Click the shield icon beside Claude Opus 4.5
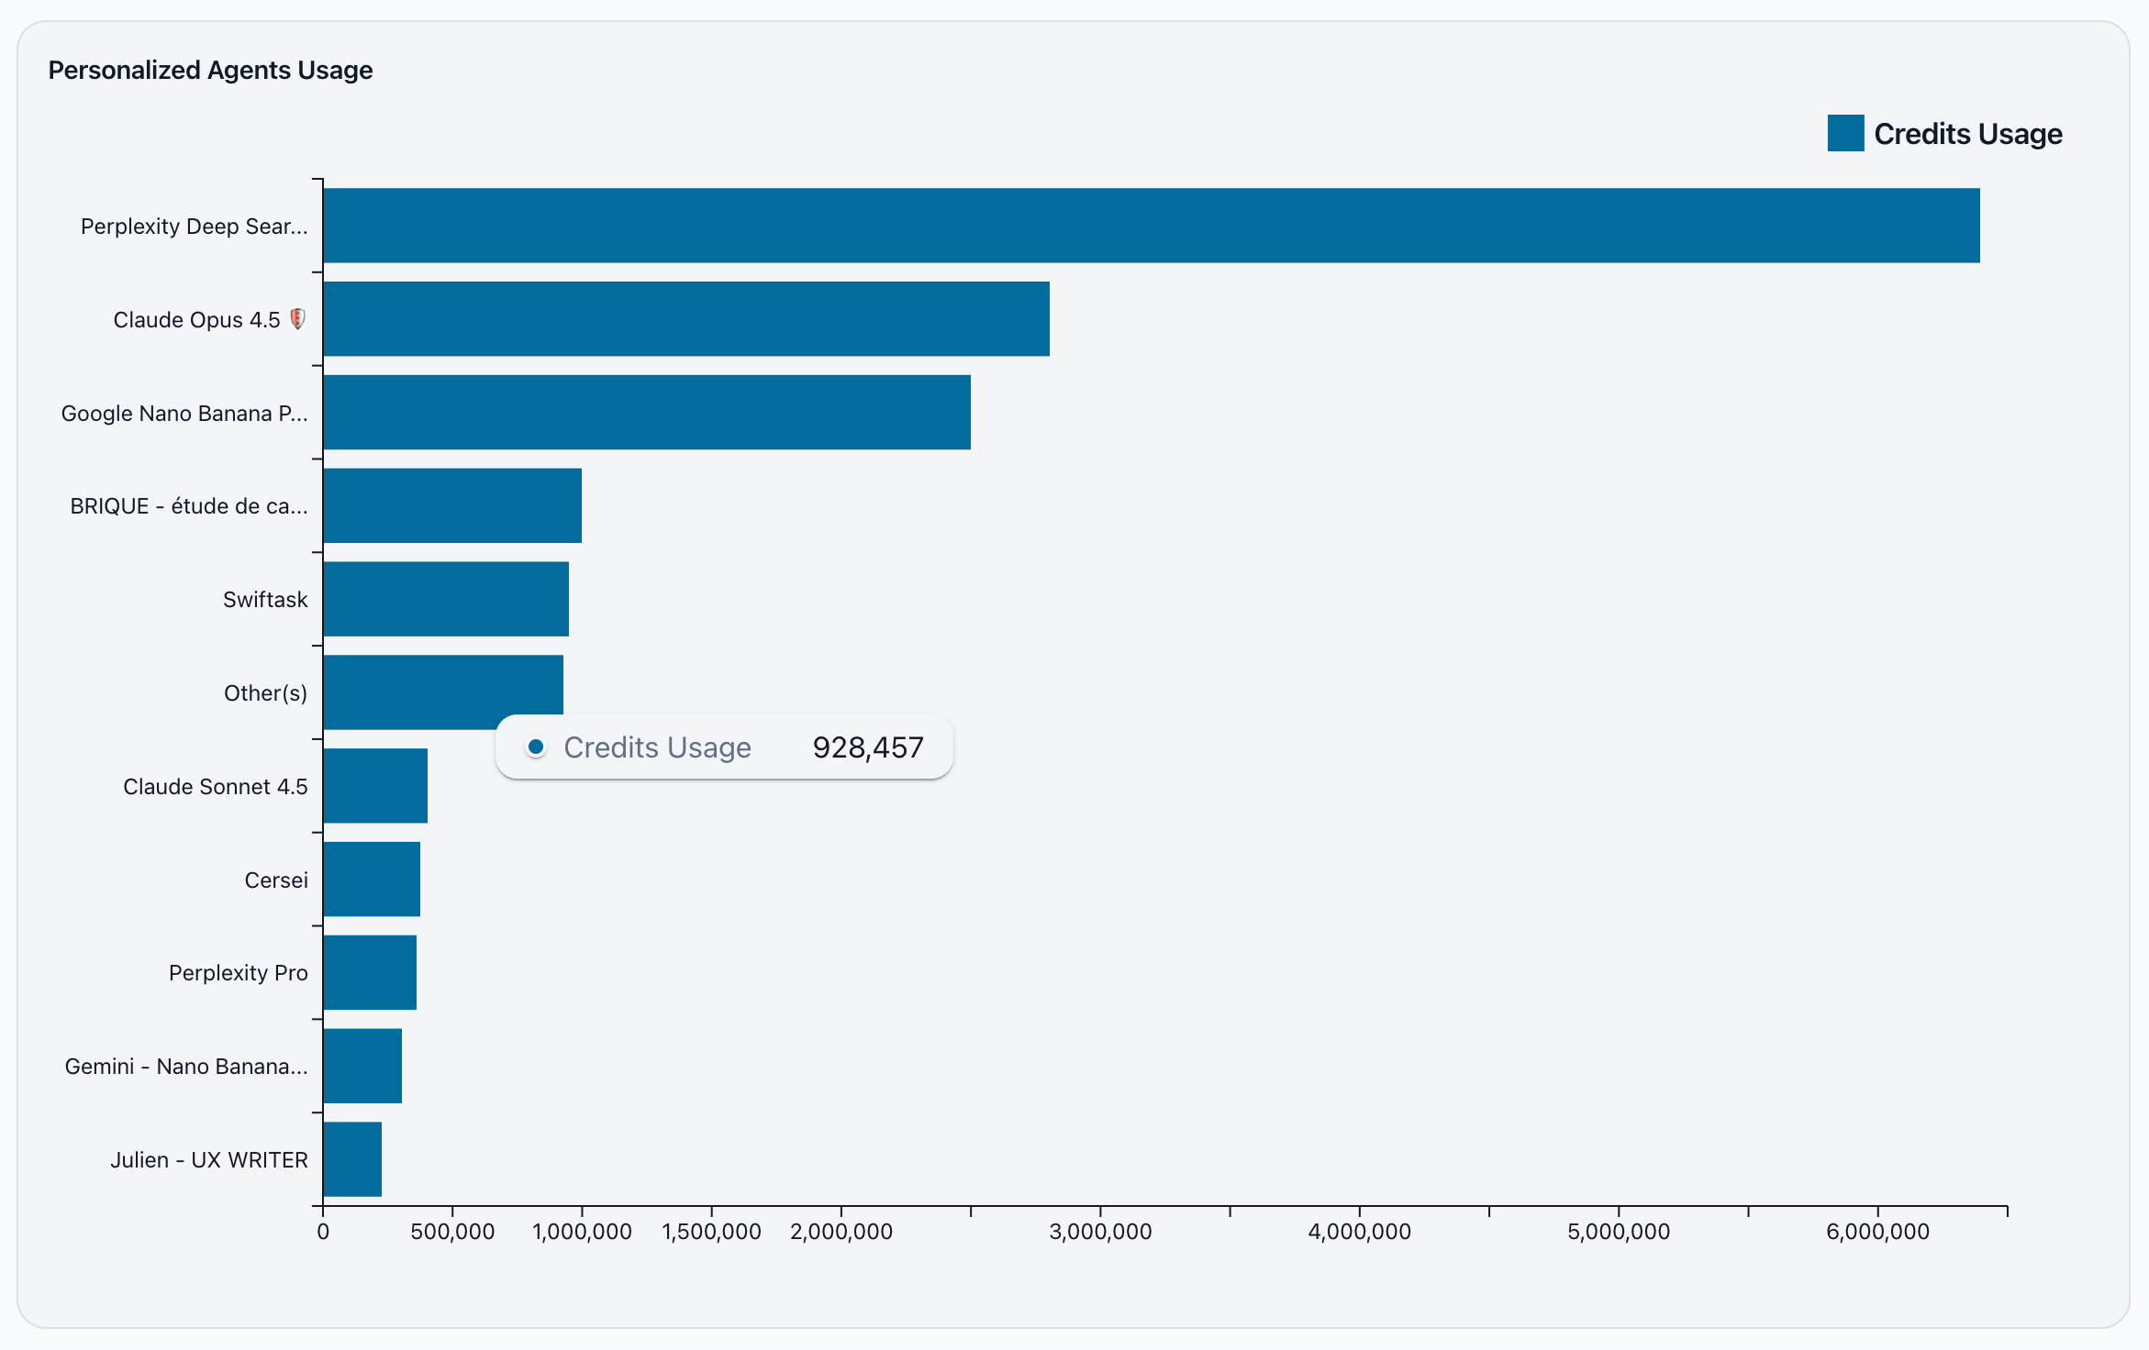The width and height of the screenshot is (2149, 1350). (x=297, y=319)
